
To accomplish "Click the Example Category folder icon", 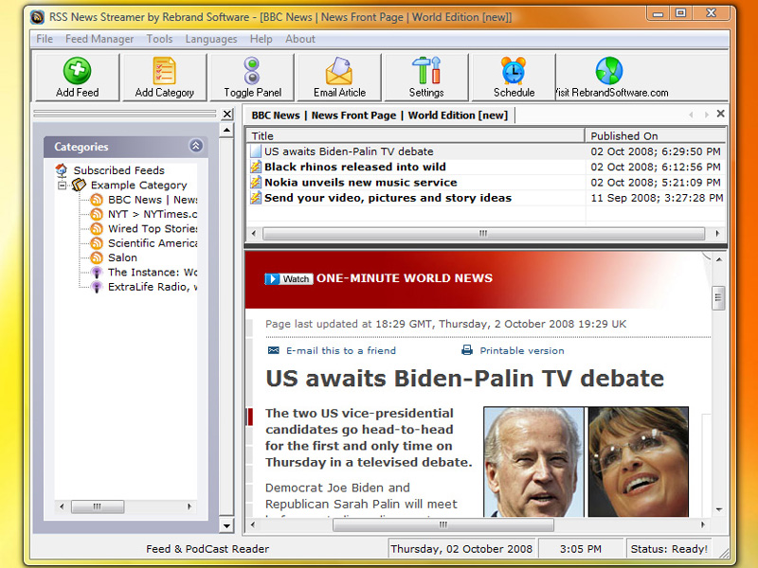I will [79, 185].
